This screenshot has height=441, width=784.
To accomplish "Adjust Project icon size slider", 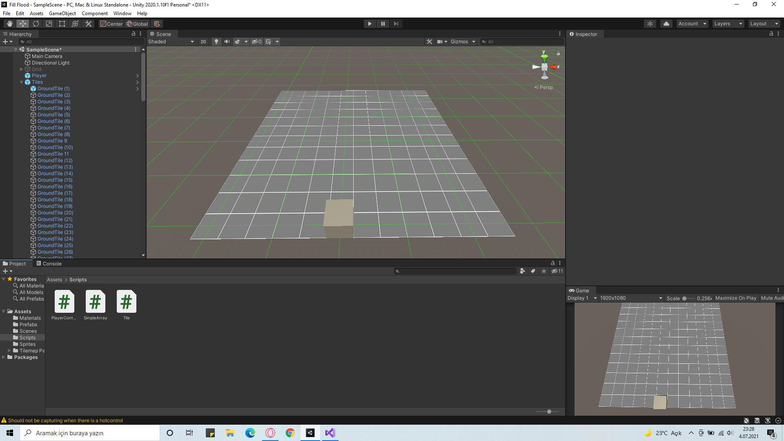I will pyautogui.click(x=549, y=412).
